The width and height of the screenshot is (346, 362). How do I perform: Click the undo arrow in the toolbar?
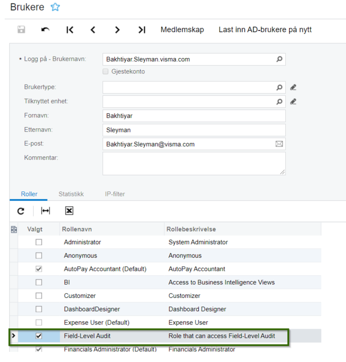45,30
